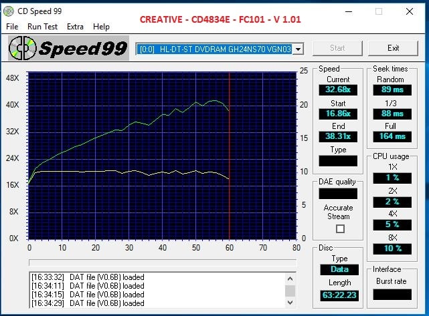Screen dimensions: 429x316
Task: Open the Help menu
Action: point(101,27)
